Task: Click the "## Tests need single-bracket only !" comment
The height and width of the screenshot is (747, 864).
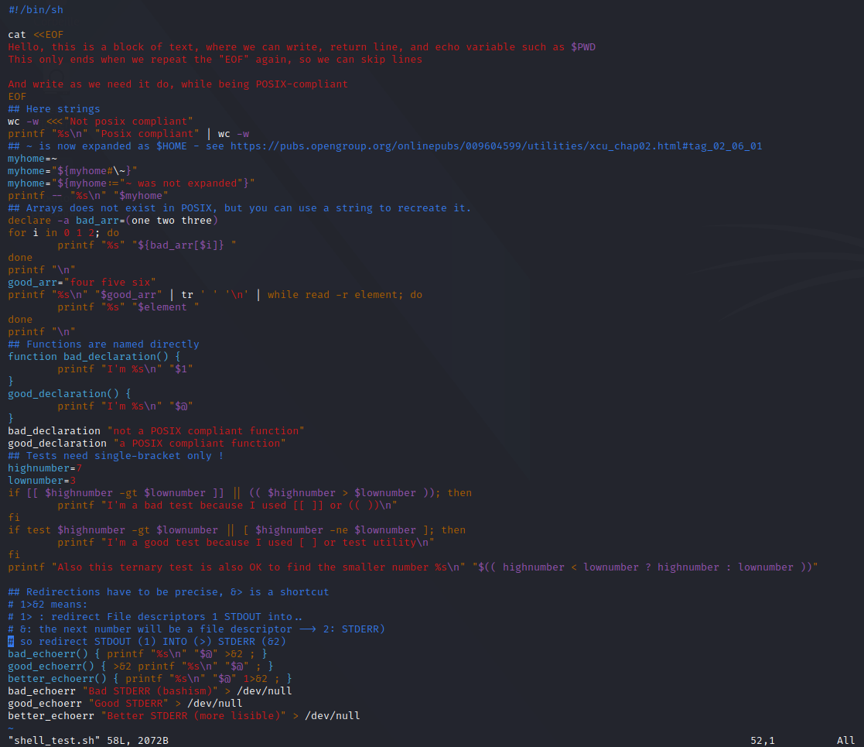Action: point(116,456)
